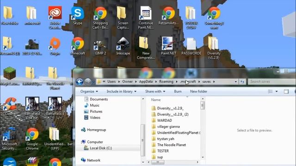Go to the Owner breadcrumb

[128, 82]
